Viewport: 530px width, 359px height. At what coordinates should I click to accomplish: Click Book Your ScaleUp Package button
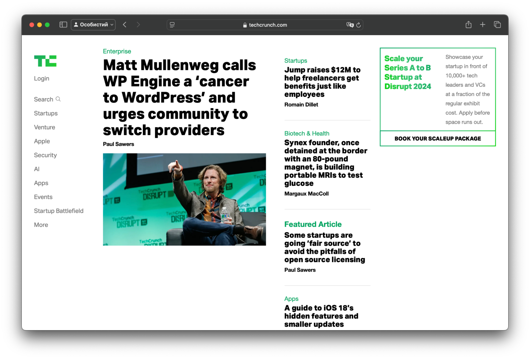tap(438, 138)
